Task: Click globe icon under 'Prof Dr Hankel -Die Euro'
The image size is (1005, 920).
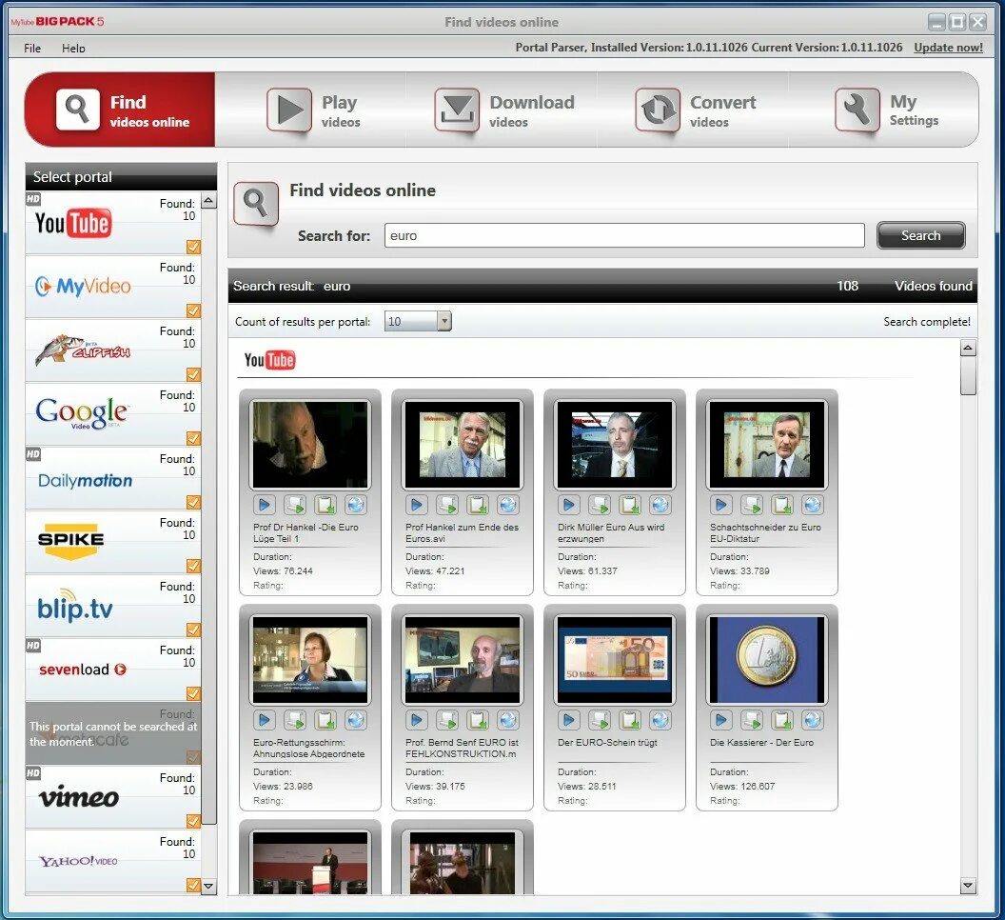Action: [x=355, y=505]
